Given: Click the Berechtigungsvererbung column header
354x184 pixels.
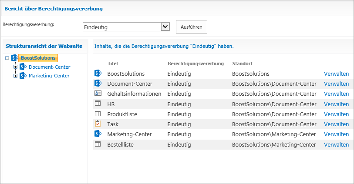Looking at the screenshot, I should point(196,64).
